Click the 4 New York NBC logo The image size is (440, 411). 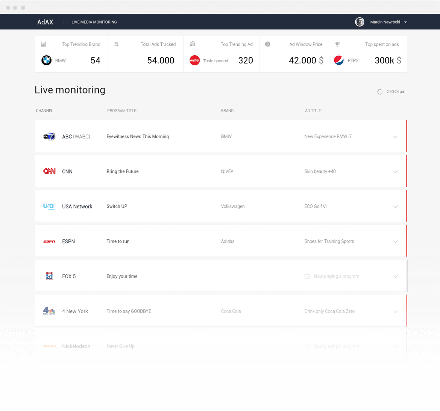pos(49,311)
